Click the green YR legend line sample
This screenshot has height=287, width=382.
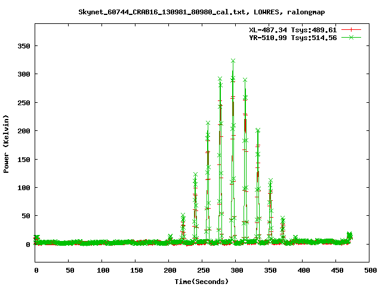click(351, 37)
